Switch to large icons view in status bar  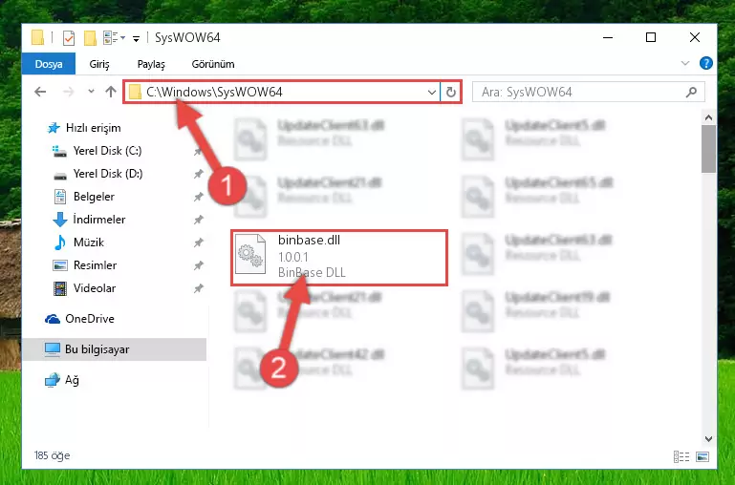(703, 456)
